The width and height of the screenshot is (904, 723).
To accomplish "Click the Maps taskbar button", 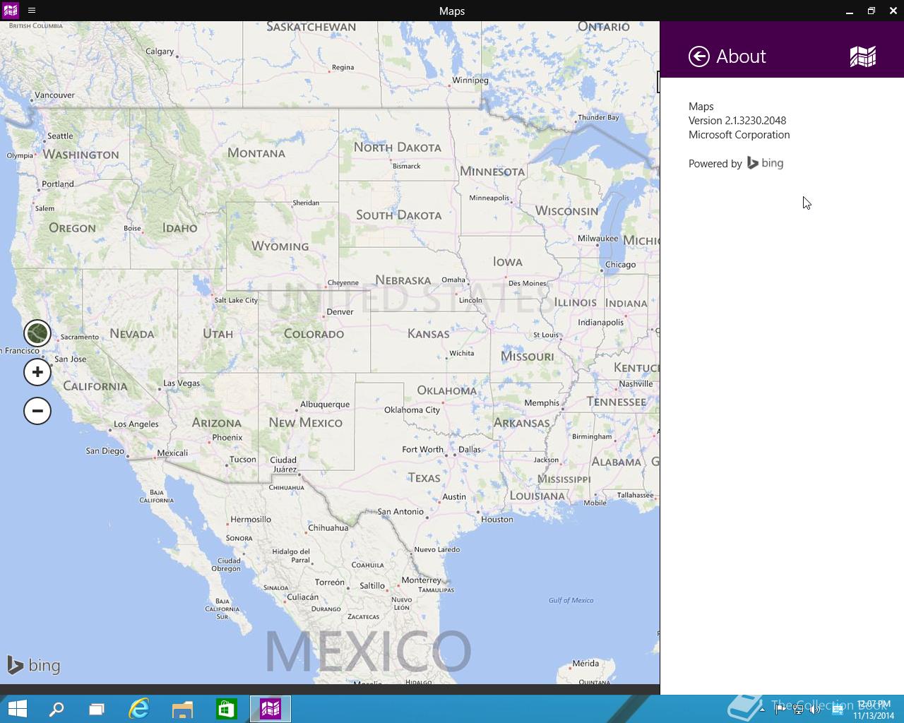I will click(270, 709).
